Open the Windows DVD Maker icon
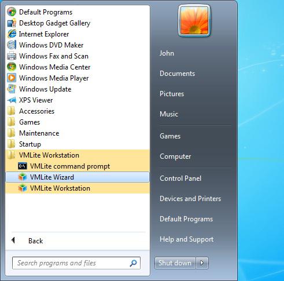The width and height of the screenshot is (284, 281). pos(12,45)
